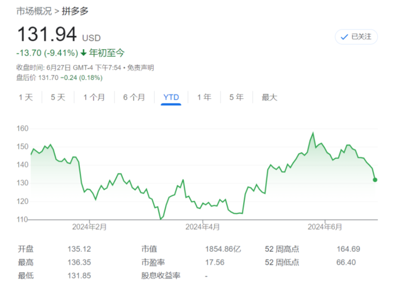Click the 市值 value 1854.86亿

pos(223,249)
